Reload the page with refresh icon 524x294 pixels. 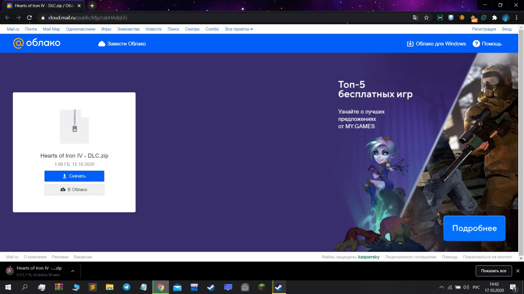pos(29,18)
